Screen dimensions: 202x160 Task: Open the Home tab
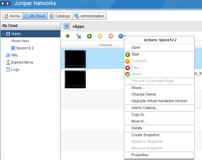[12, 16]
